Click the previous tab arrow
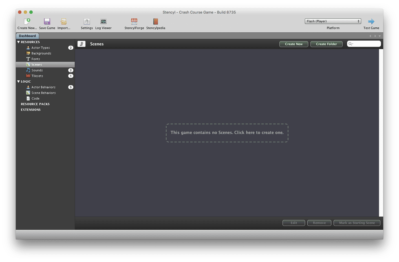Image resolution: width=399 pixels, height=262 pixels. 370,36
